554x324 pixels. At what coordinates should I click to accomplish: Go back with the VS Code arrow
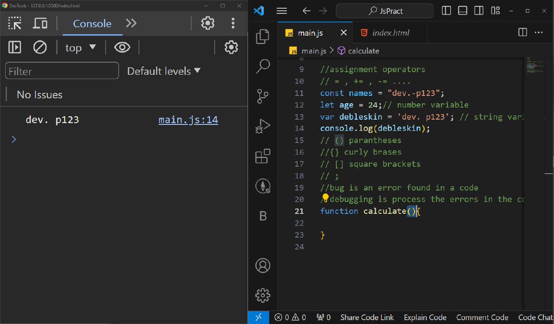coord(307,11)
